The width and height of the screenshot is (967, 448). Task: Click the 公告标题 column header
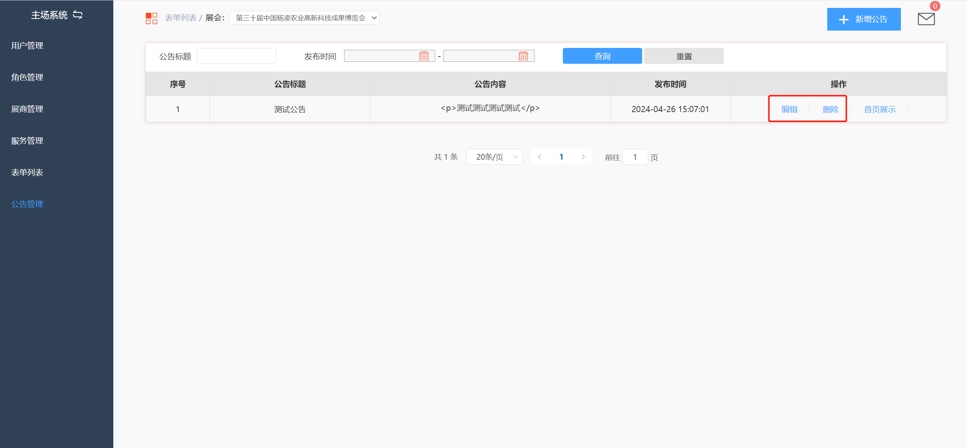tap(290, 84)
